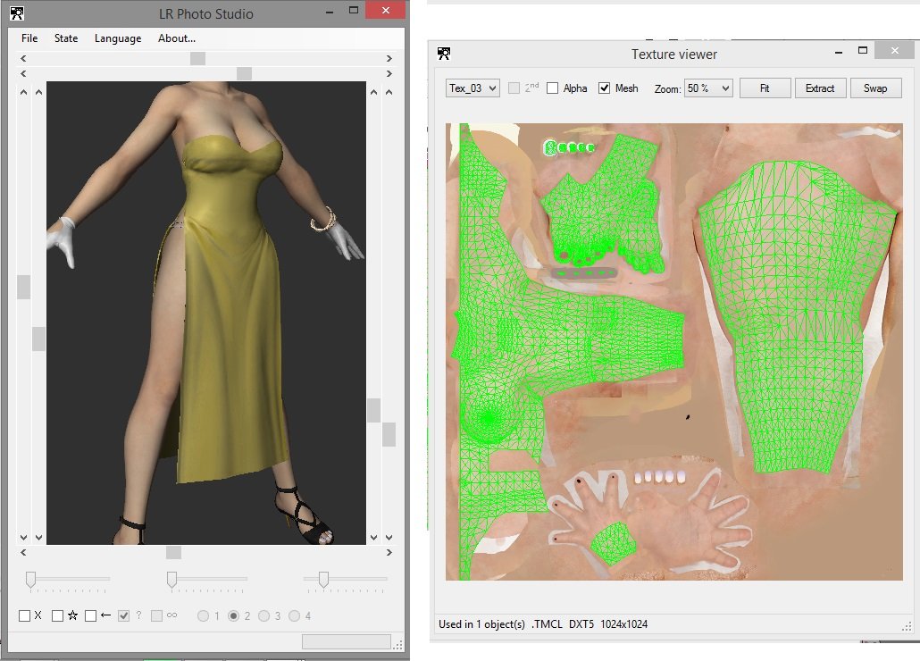Viewport: 920px width, 661px height.
Task: Click the left-arrow icon beside its checkbox
Action: pos(105,615)
